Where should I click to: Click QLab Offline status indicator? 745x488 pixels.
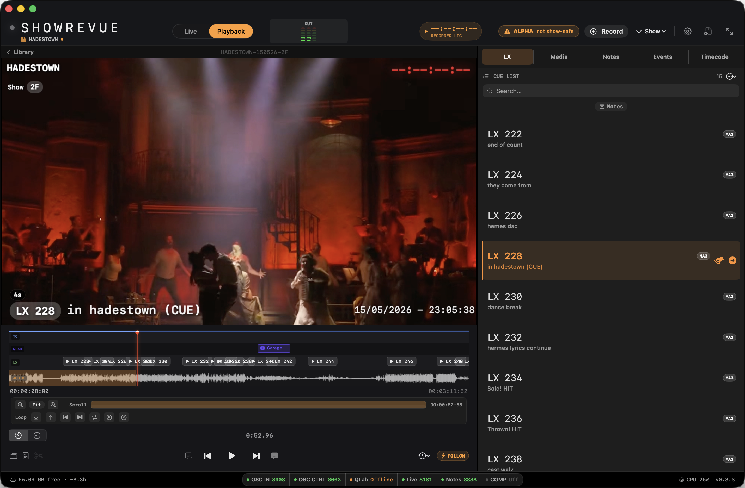[371, 480]
